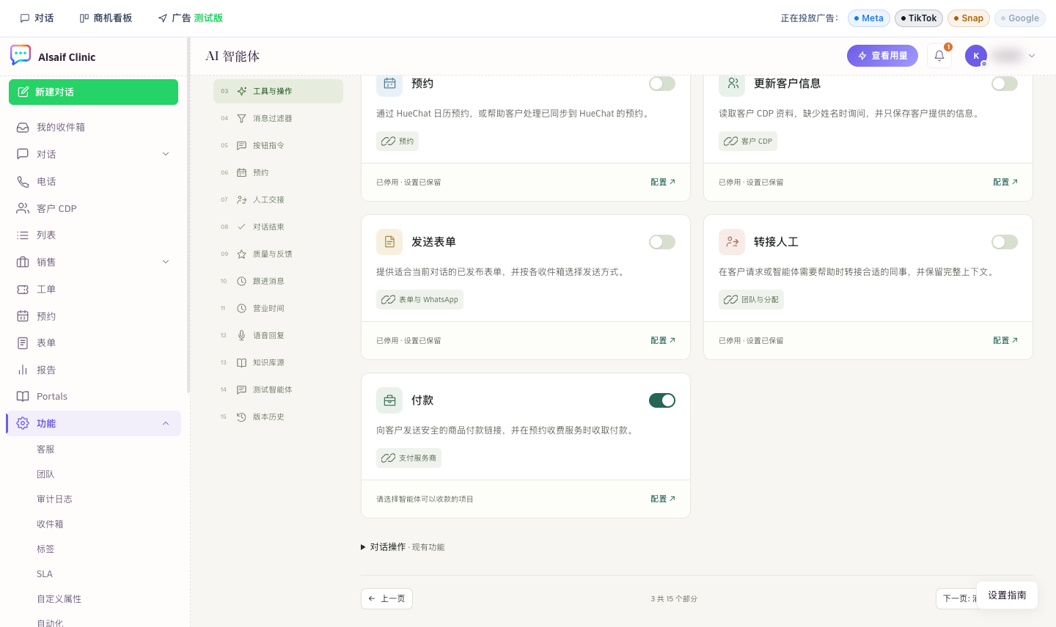Click the 电话 phone icon
Viewport: 1056px width, 627px height.
[23, 181]
